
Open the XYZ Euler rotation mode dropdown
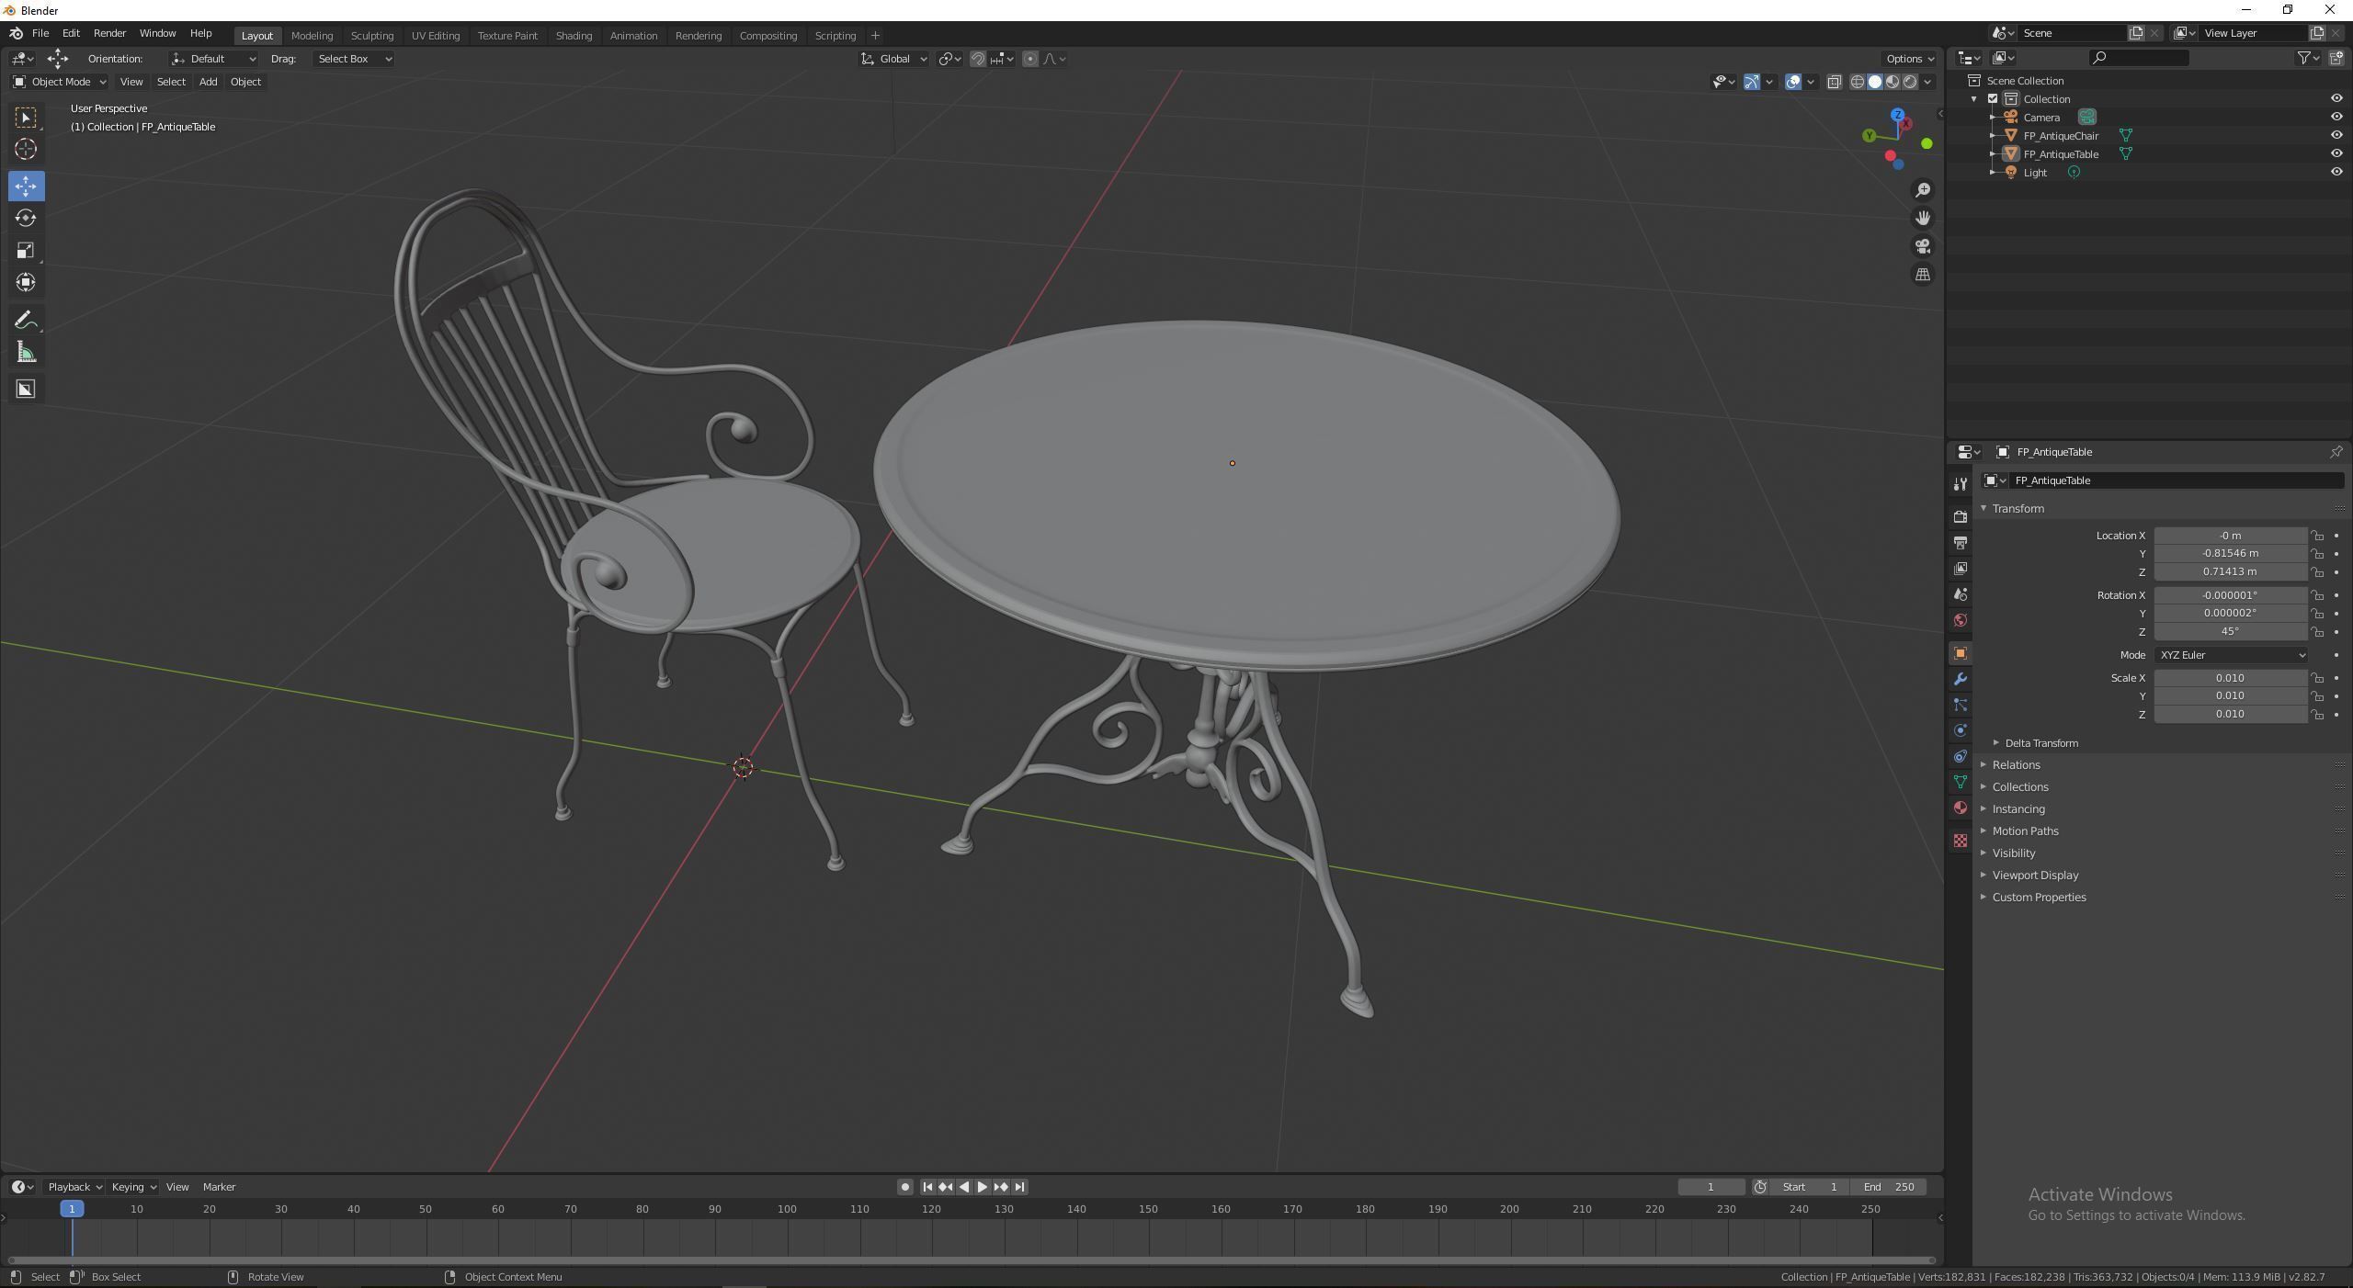[x=2230, y=655]
